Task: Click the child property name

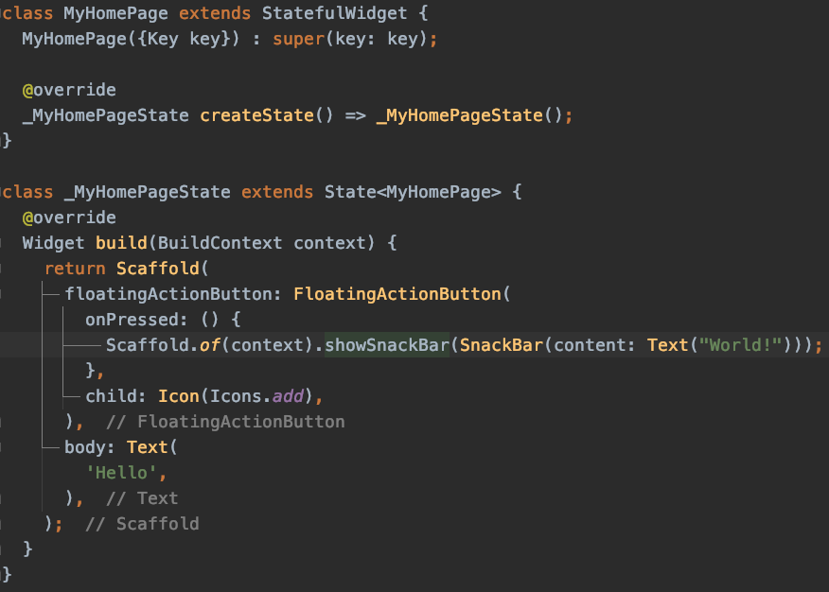Action: point(111,396)
